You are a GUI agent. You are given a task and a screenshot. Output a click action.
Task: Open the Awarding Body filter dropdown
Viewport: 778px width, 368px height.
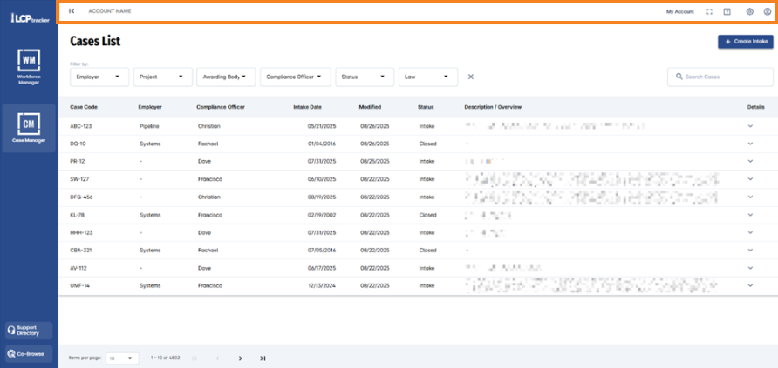pyautogui.click(x=226, y=77)
